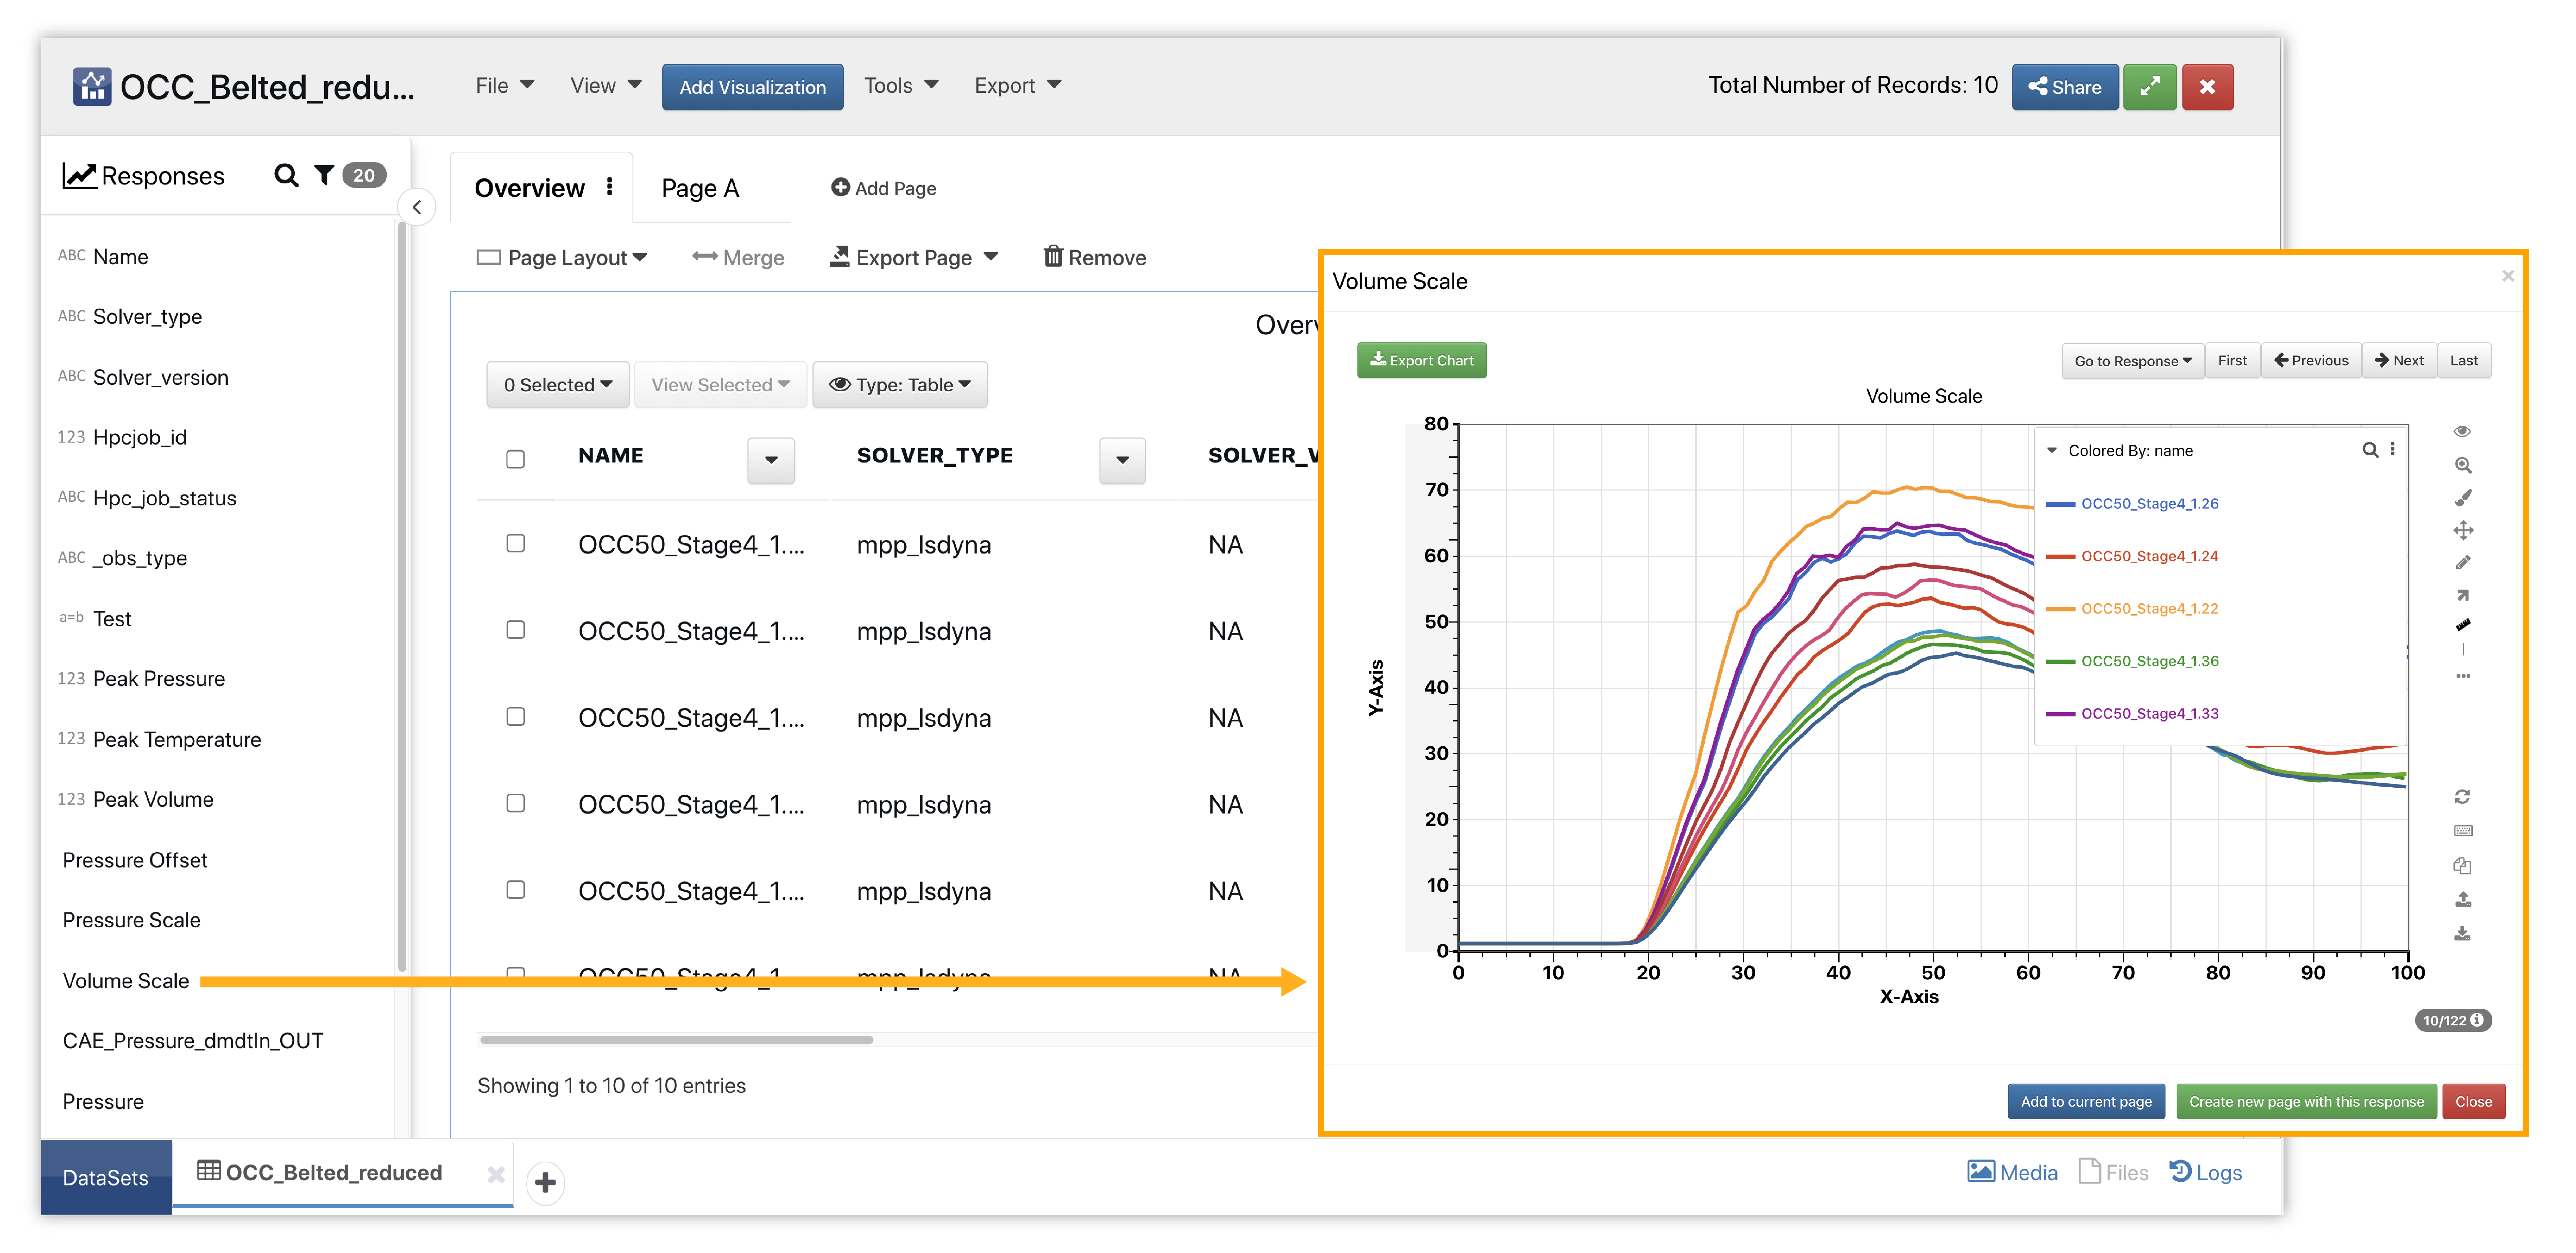This screenshot has height=1253, width=2576.
Task: Select the chart zoom-in magnifier tool
Action: coord(2463,465)
